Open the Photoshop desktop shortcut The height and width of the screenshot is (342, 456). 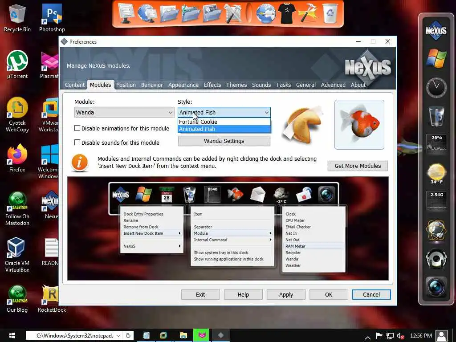pyautogui.click(x=52, y=18)
